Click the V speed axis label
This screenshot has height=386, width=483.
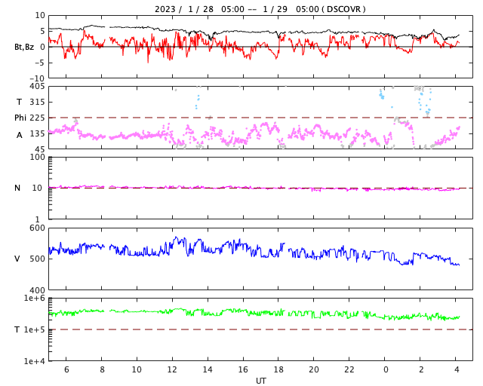tap(17, 259)
